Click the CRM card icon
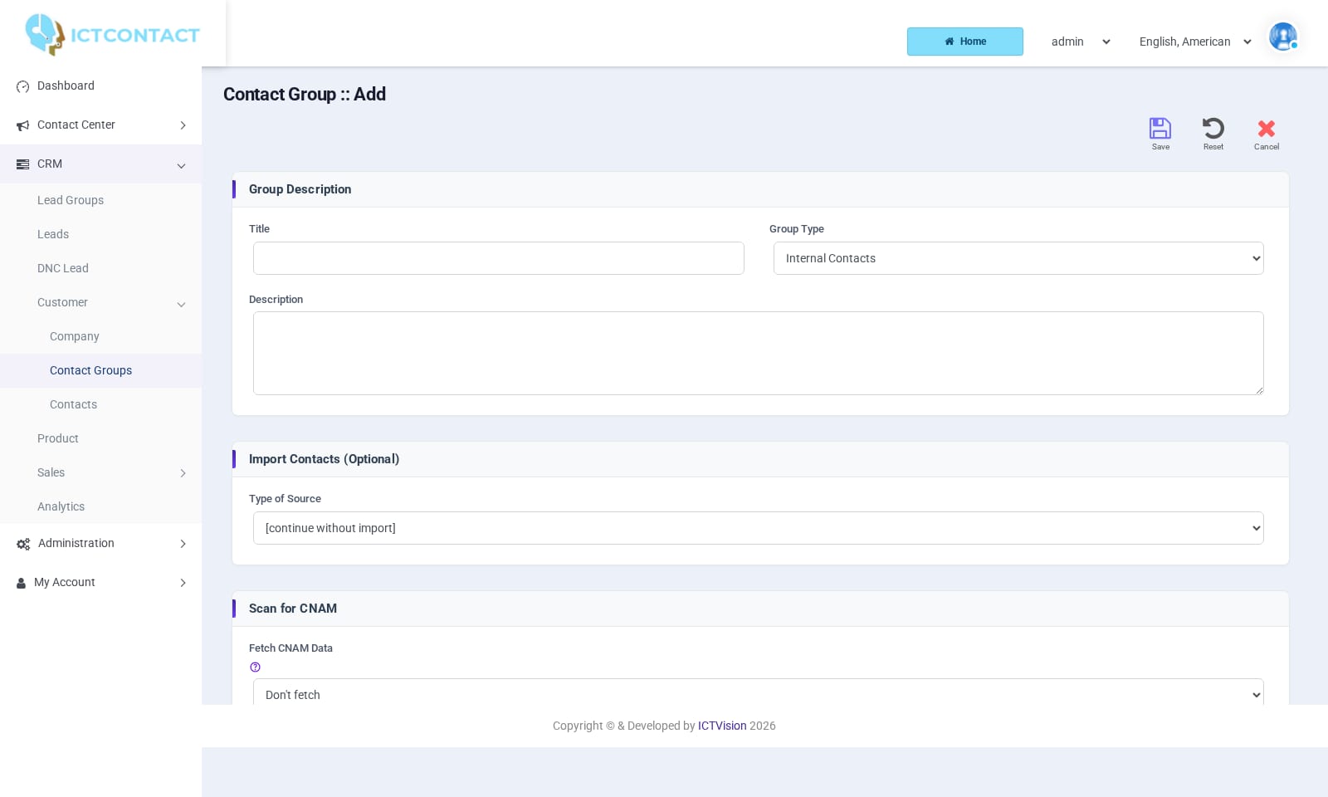 coord(23,164)
